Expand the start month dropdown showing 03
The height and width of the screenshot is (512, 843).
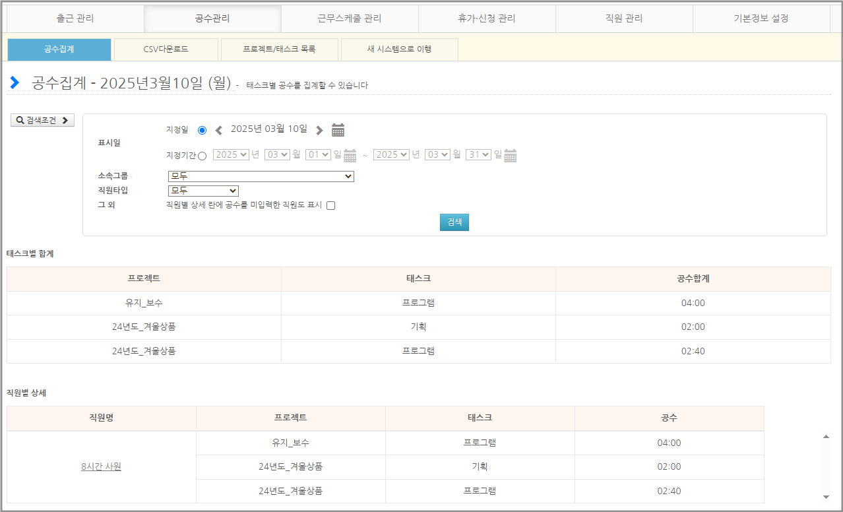click(x=277, y=154)
